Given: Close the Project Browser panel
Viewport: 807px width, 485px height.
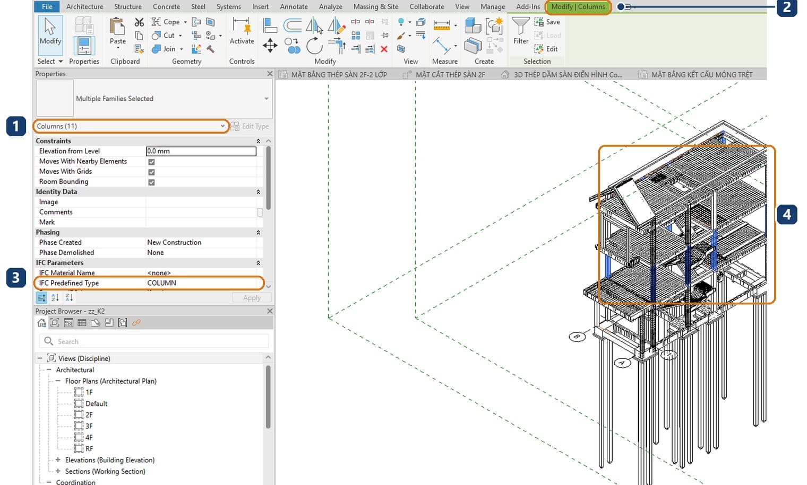Looking at the screenshot, I should coord(269,311).
